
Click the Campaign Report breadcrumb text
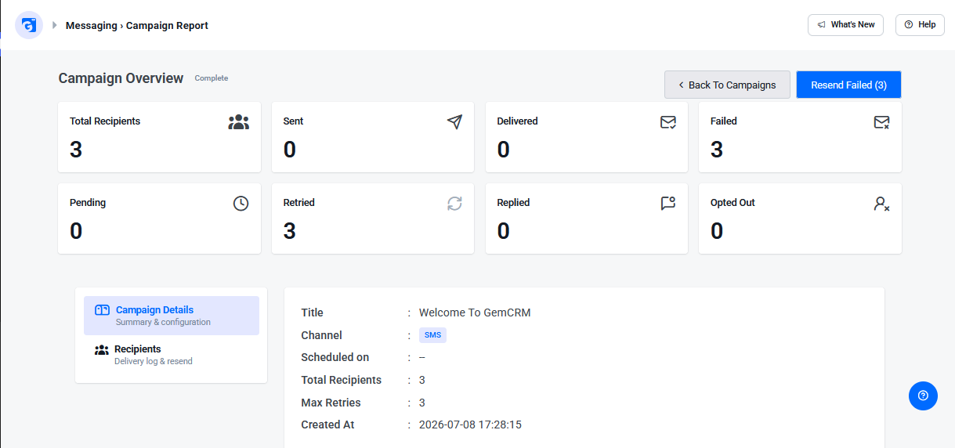click(x=167, y=25)
